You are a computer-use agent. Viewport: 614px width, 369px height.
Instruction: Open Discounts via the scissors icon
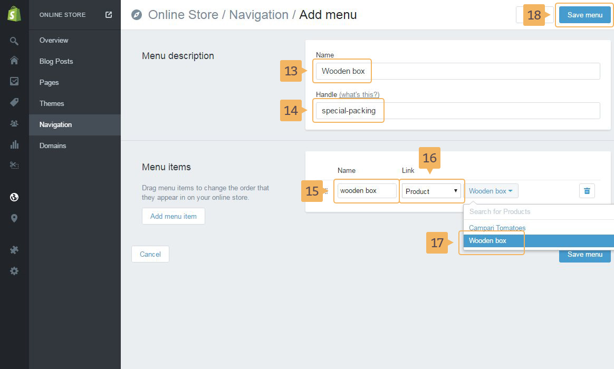pyautogui.click(x=14, y=165)
